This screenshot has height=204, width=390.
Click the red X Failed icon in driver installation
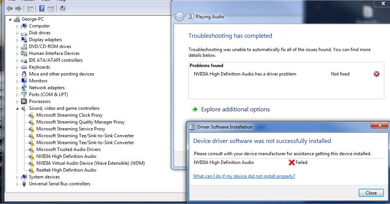291,162
